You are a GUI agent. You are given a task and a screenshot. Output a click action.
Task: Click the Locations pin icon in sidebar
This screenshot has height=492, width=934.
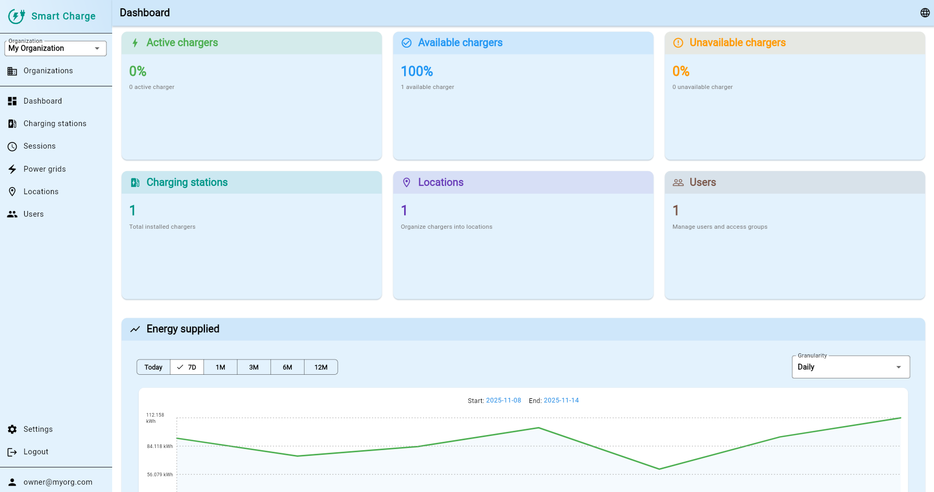tap(13, 192)
